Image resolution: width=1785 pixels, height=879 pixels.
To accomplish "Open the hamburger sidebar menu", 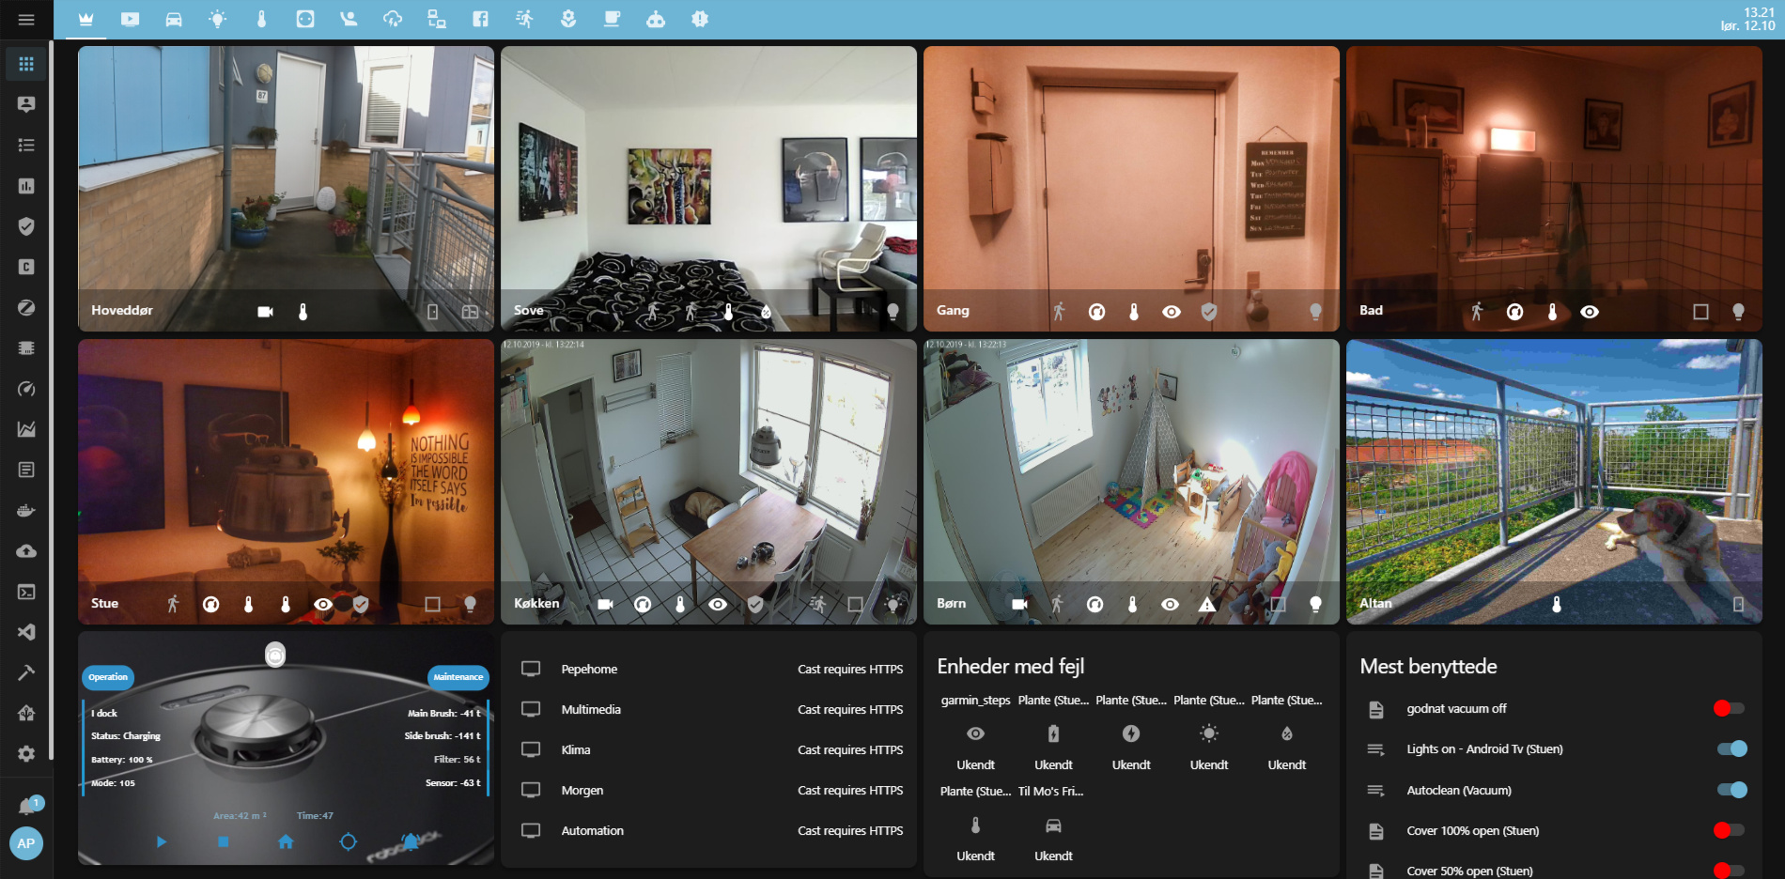I will click(x=26, y=20).
